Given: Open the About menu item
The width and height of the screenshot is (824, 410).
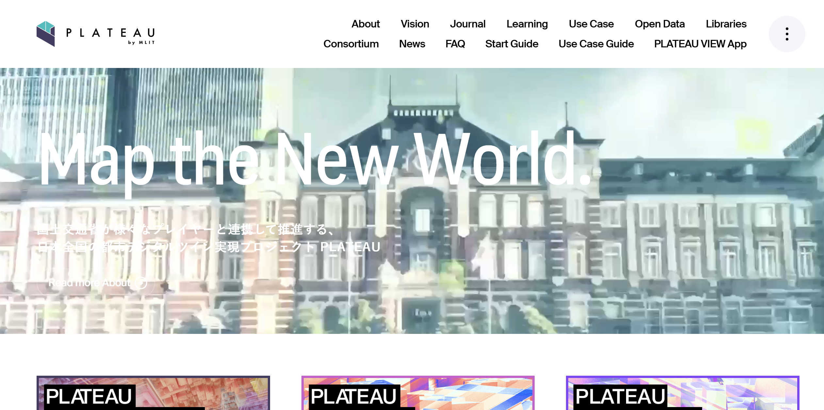Looking at the screenshot, I should click(365, 24).
